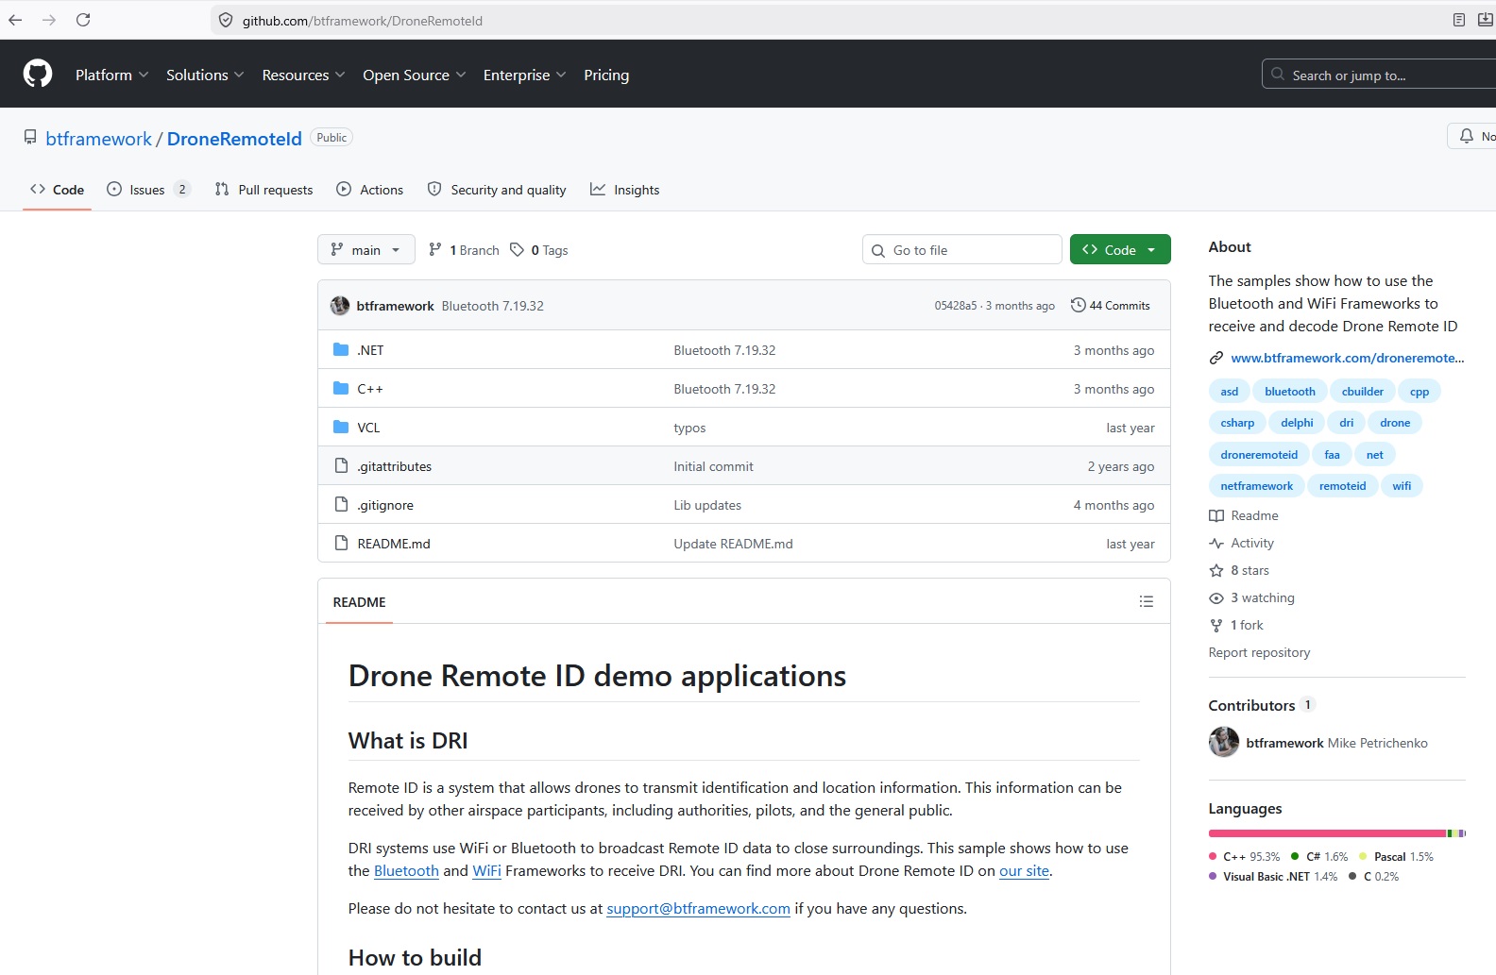
Task: Click the C# 1.6% language entry
Action: point(1319,857)
